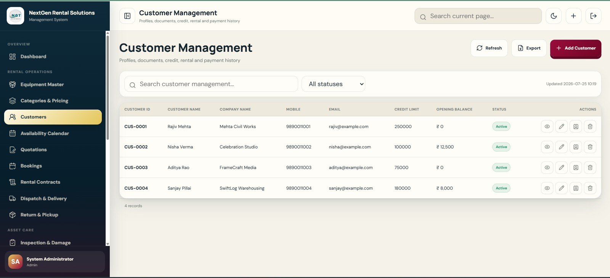
Task: Open Dashboard in the sidebar
Action: pos(53,56)
